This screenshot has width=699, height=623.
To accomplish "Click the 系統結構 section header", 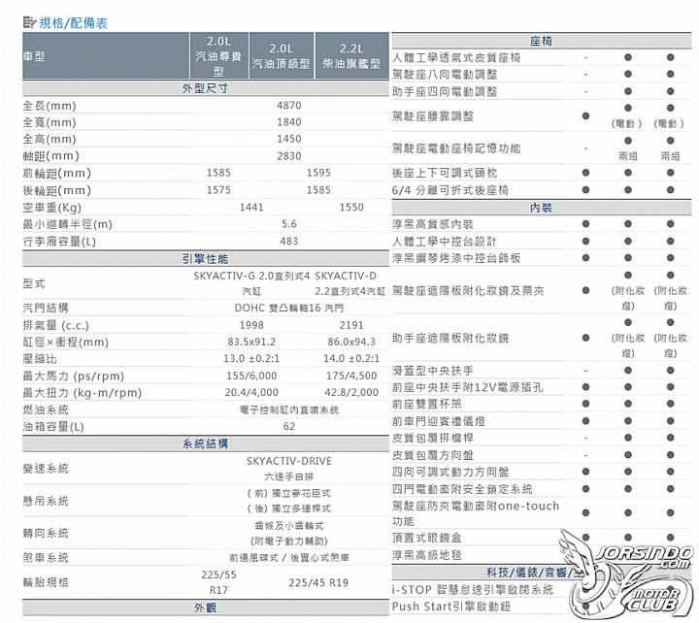I will tap(206, 443).
